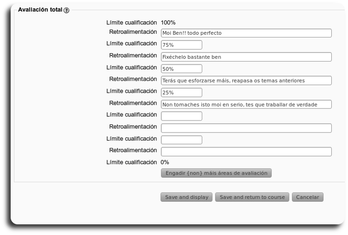This screenshot has width=348, height=235.
Task: Select the last empty Límite cualificación field
Action: tap(181, 140)
